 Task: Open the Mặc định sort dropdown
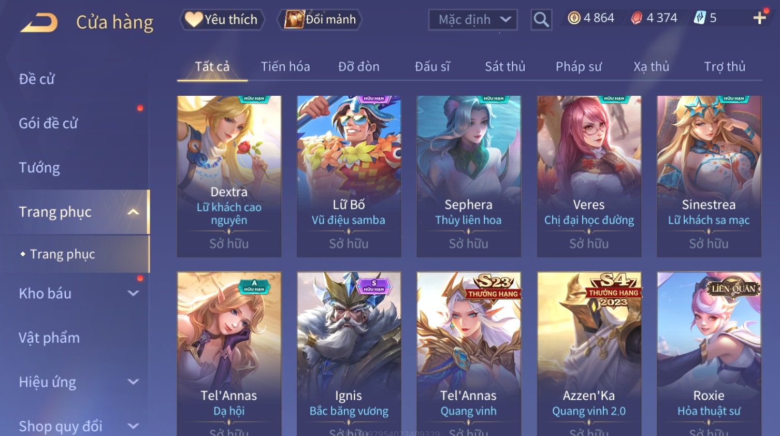pos(473,20)
